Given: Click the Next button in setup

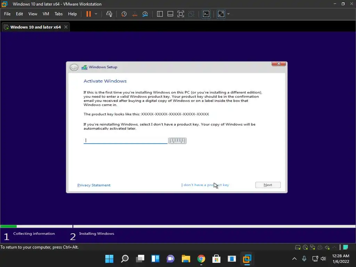Looking at the screenshot, I should (x=268, y=185).
